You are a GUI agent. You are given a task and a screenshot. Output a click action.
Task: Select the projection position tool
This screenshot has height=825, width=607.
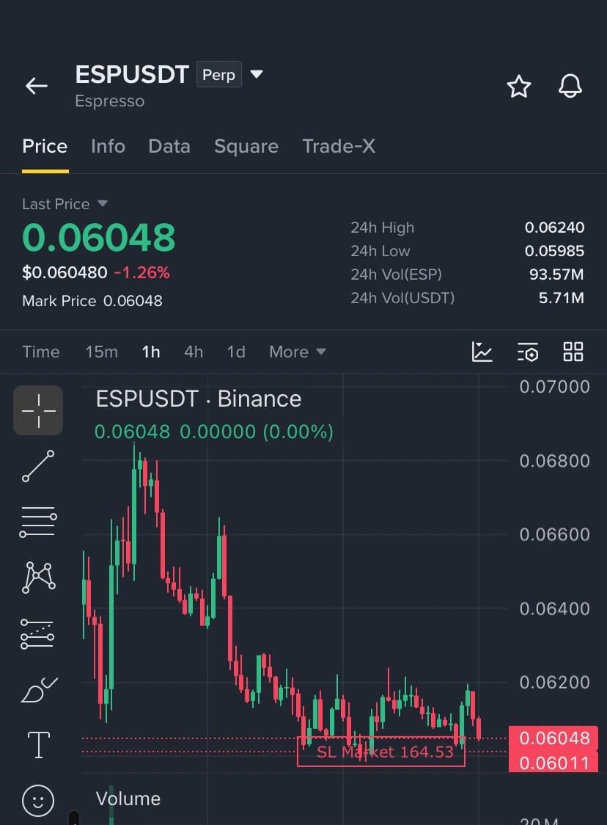coord(37,634)
